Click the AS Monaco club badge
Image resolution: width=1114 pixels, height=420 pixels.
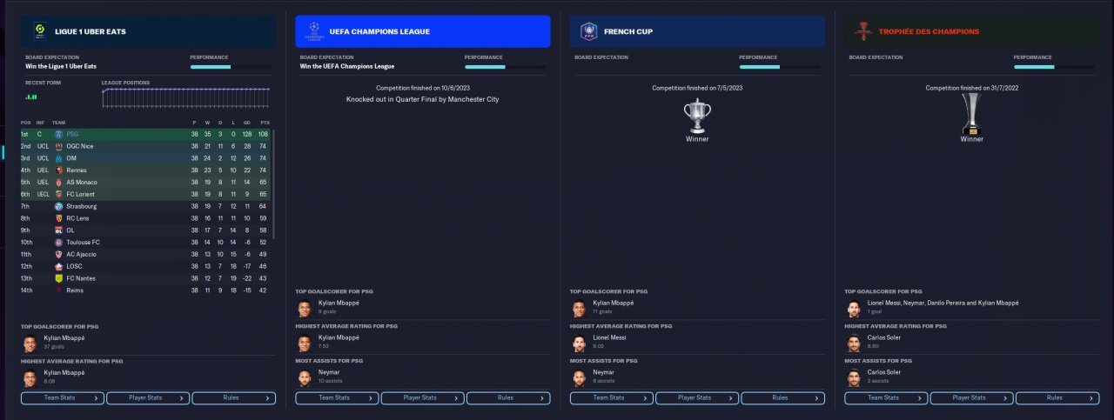(58, 183)
